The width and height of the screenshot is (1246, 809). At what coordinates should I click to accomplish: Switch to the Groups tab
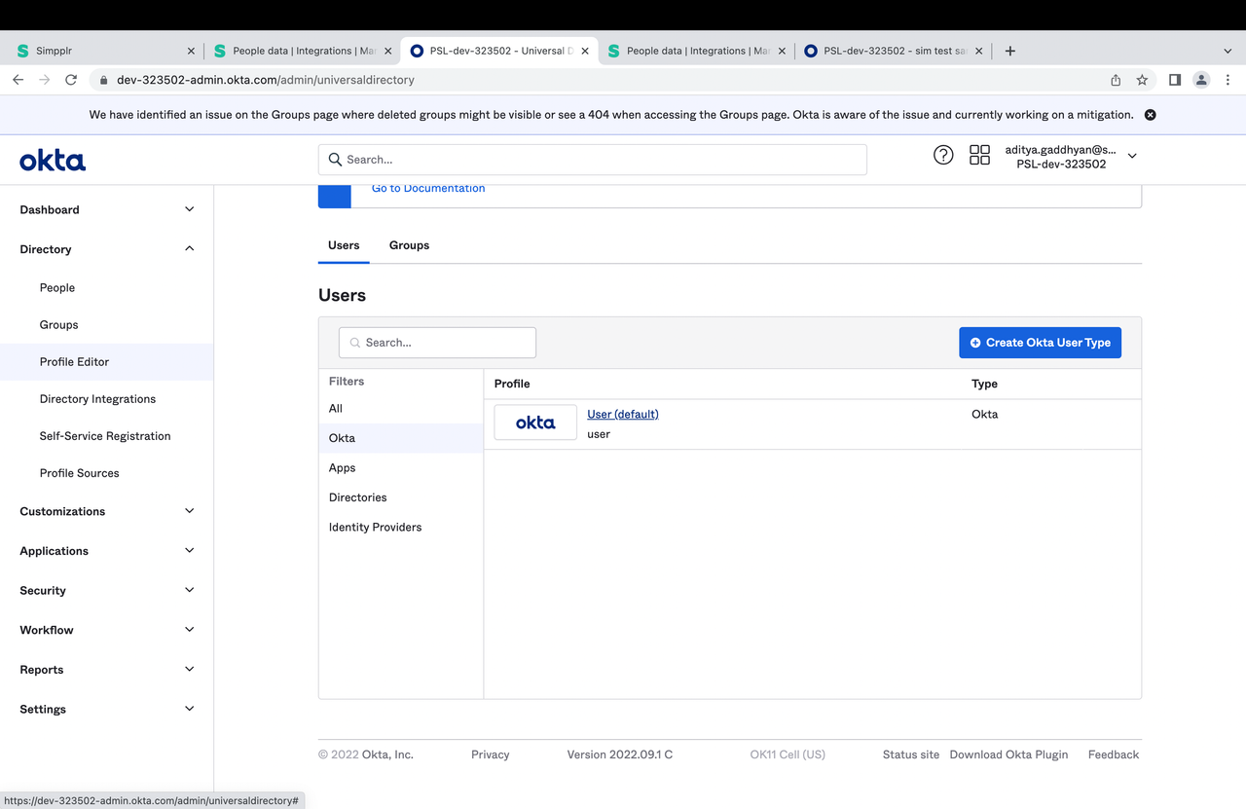click(409, 245)
